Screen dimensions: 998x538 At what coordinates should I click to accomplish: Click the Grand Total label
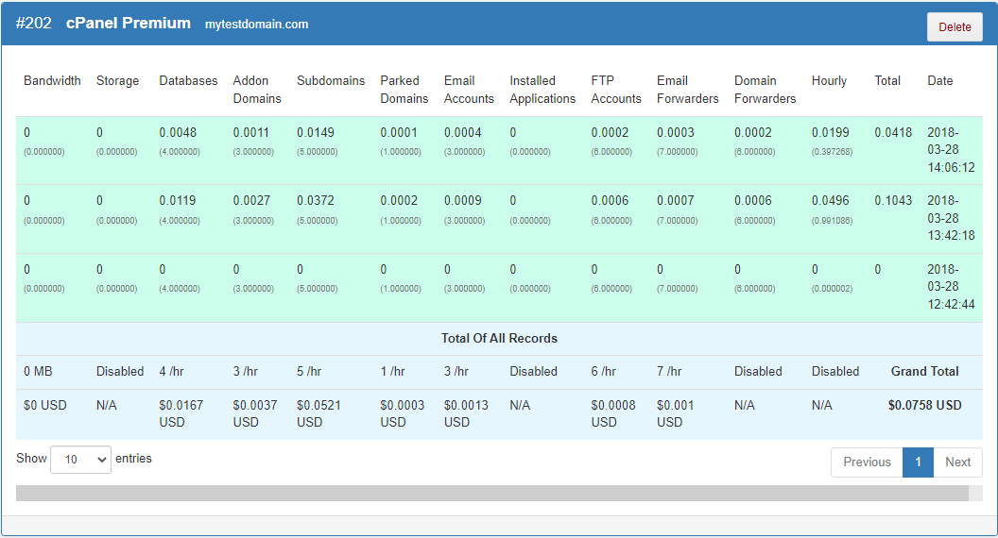point(924,371)
